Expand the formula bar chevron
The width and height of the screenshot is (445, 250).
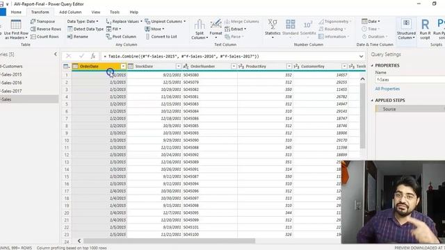point(361,56)
